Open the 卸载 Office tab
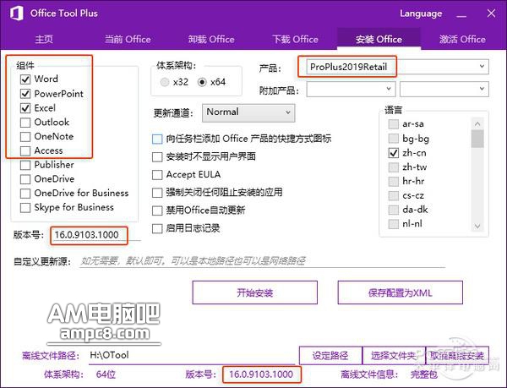 pyautogui.click(x=211, y=39)
